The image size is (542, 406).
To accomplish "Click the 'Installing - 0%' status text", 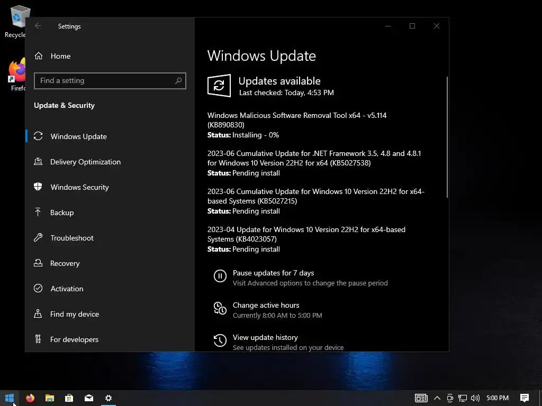I will (256, 135).
